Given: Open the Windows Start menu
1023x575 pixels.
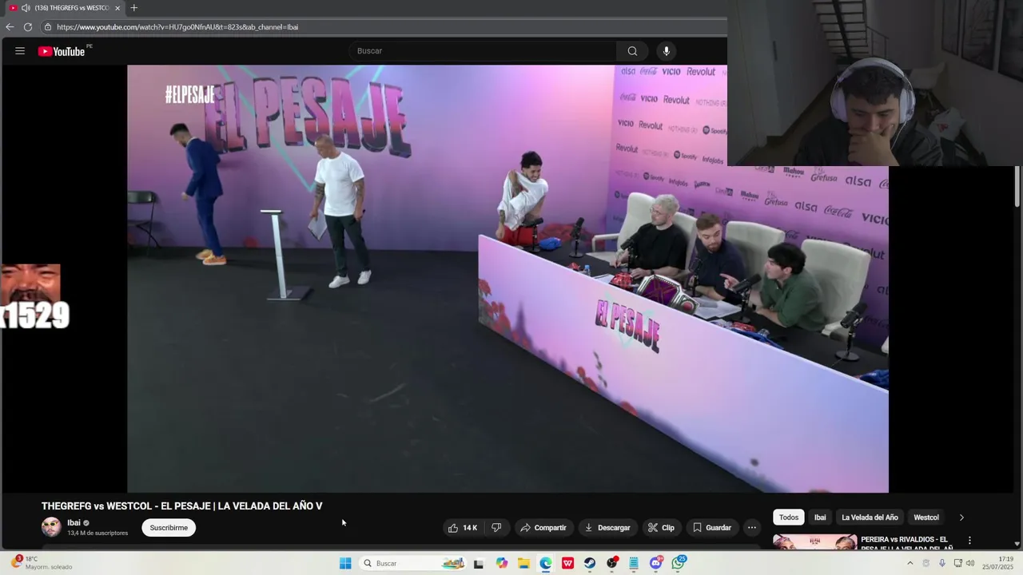Looking at the screenshot, I should click(x=345, y=563).
